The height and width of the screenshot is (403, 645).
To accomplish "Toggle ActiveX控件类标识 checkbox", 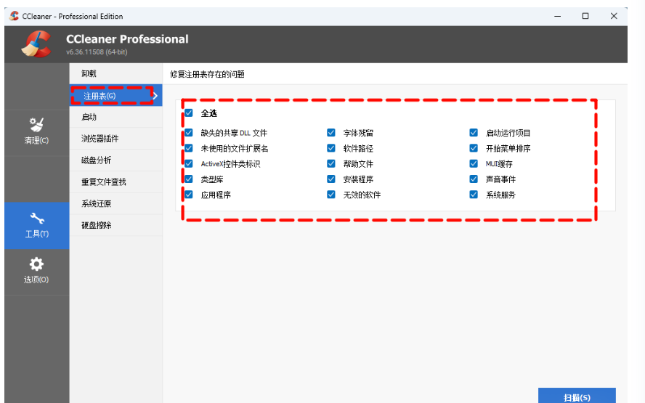I will click(189, 163).
